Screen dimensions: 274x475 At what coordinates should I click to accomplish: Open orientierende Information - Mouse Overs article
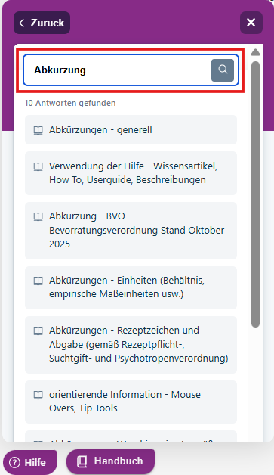coord(131,402)
